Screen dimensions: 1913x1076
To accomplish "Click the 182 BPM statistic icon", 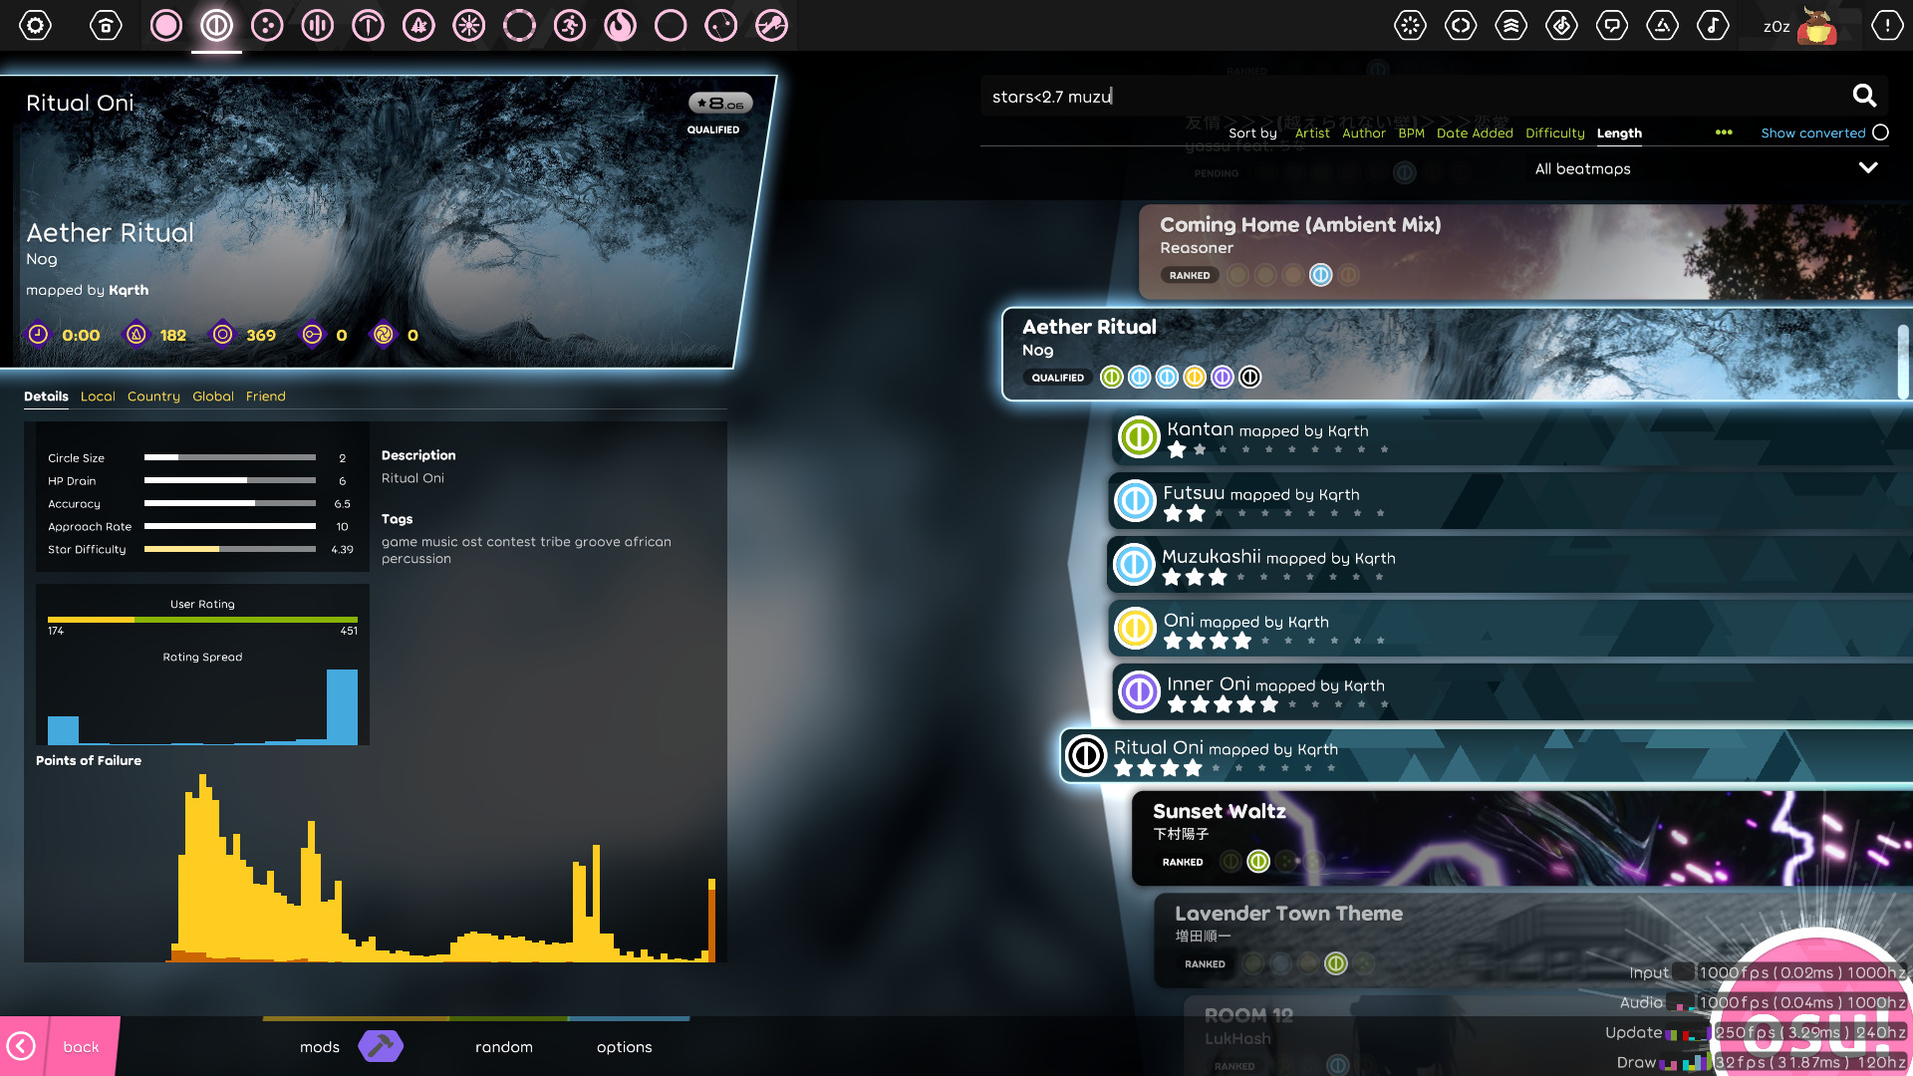I will click(137, 335).
